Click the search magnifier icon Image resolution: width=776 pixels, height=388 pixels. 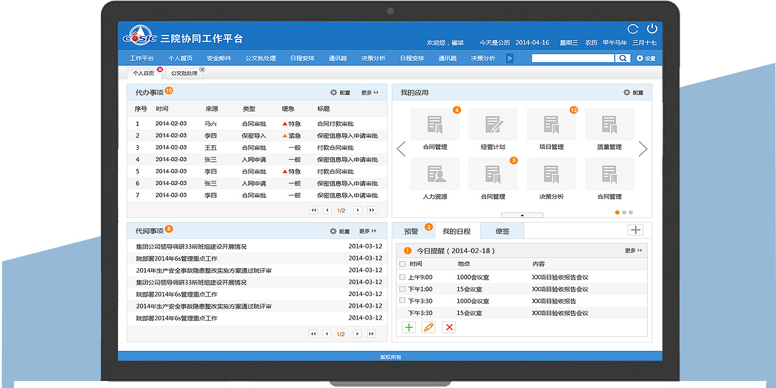pyautogui.click(x=624, y=58)
